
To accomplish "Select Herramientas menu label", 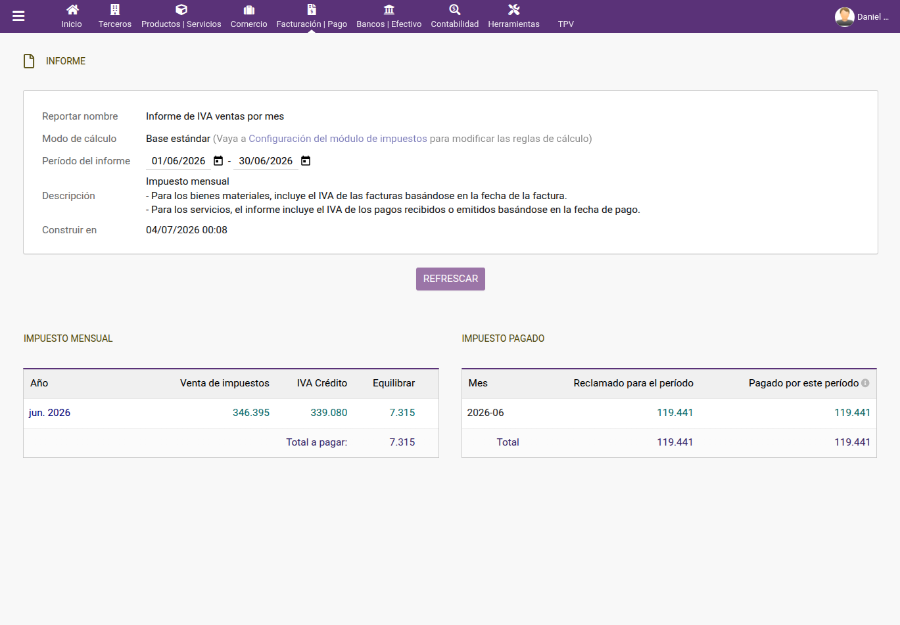I will pos(514,24).
